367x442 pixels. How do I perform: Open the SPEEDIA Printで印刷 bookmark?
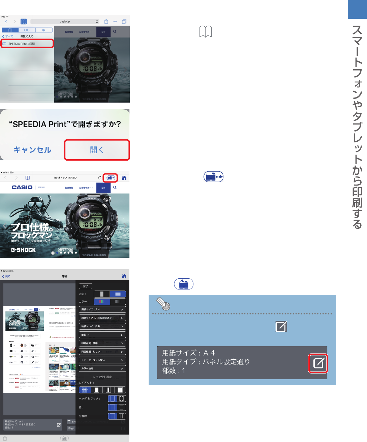point(27,44)
